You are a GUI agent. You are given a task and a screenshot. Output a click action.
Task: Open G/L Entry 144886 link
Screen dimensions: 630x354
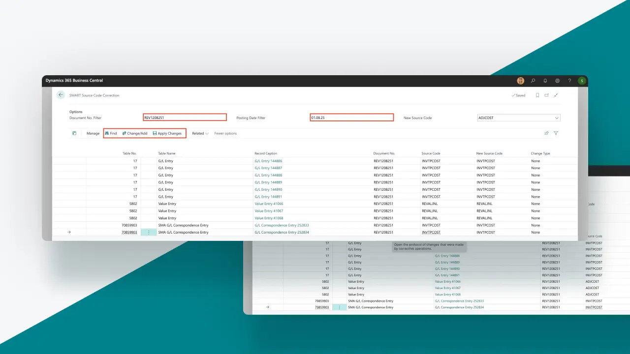[268, 161]
